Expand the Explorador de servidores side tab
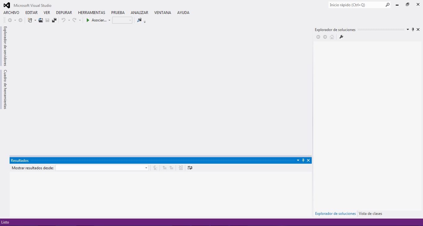This screenshot has height=226, width=423. click(x=5, y=46)
